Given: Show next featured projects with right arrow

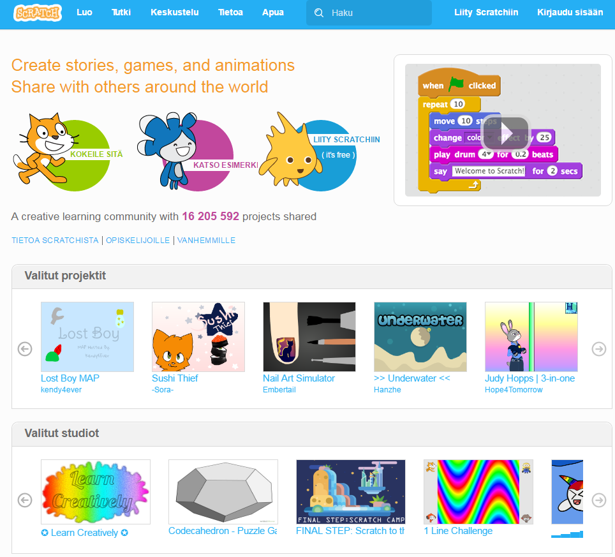Looking at the screenshot, I should [599, 349].
